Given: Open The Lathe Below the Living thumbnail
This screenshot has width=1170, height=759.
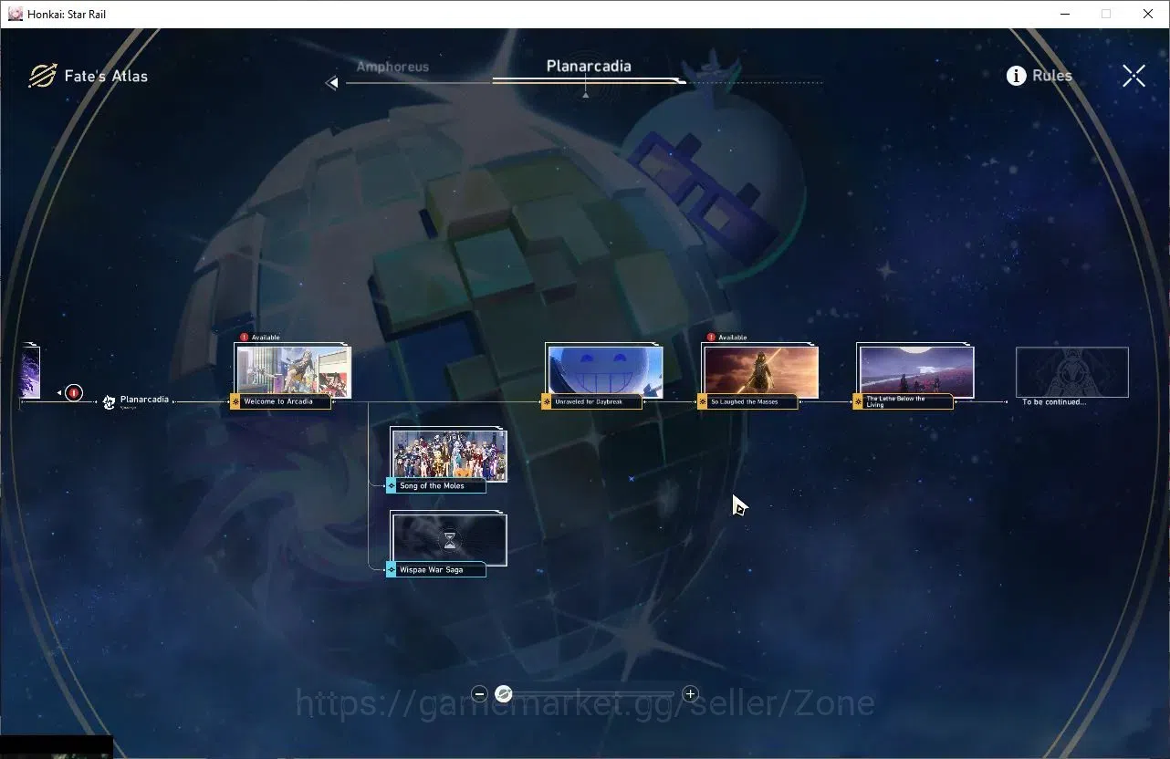Looking at the screenshot, I should [916, 371].
